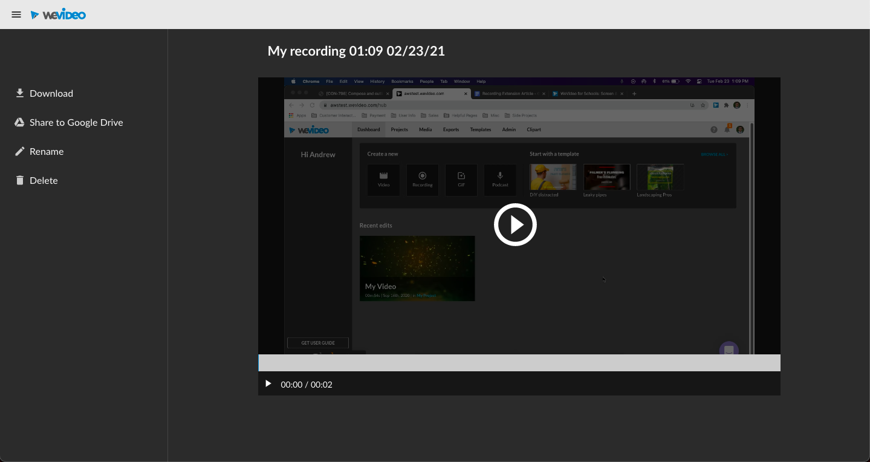Click the Delete trash can icon

coord(20,180)
